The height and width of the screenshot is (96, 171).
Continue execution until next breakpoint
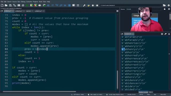tap(65, 5)
